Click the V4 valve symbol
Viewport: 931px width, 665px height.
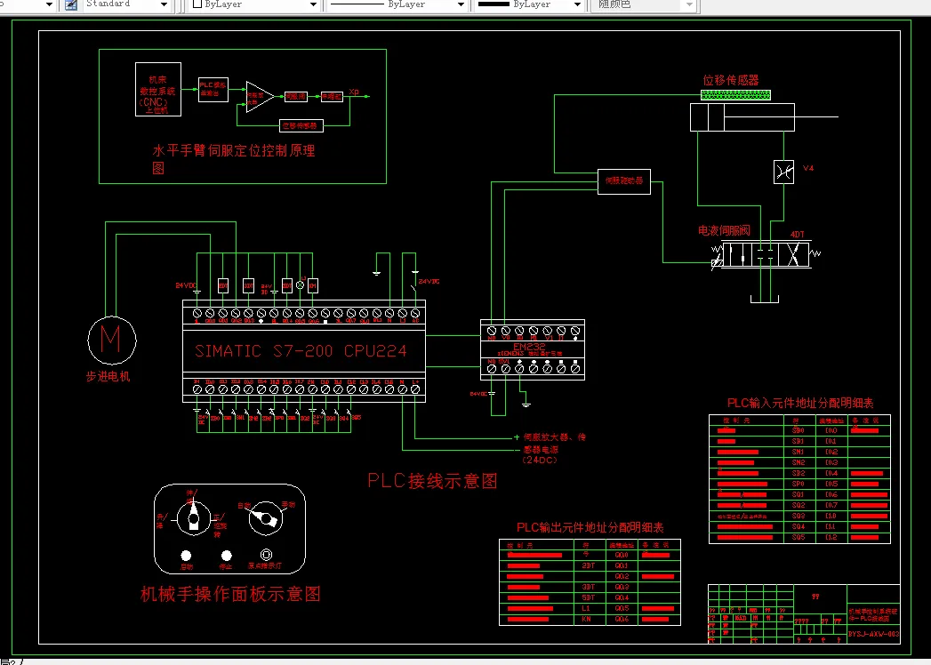(783, 170)
